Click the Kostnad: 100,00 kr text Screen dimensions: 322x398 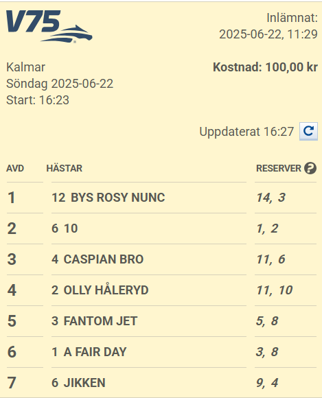pyautogui.click(x=266, y=67)
